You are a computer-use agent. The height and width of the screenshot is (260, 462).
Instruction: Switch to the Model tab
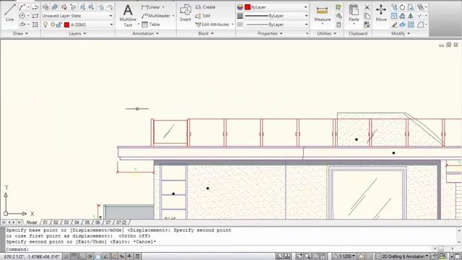(32, 222)
